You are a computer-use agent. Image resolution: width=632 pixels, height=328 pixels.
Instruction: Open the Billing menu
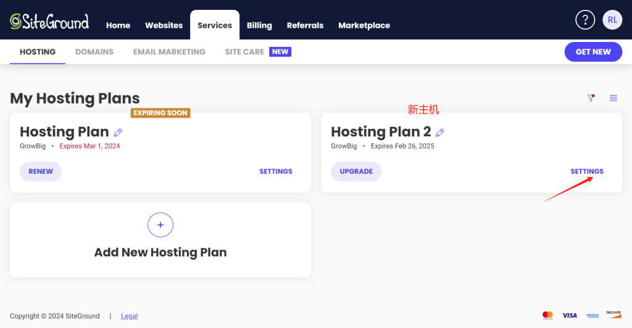coord(259,25)
